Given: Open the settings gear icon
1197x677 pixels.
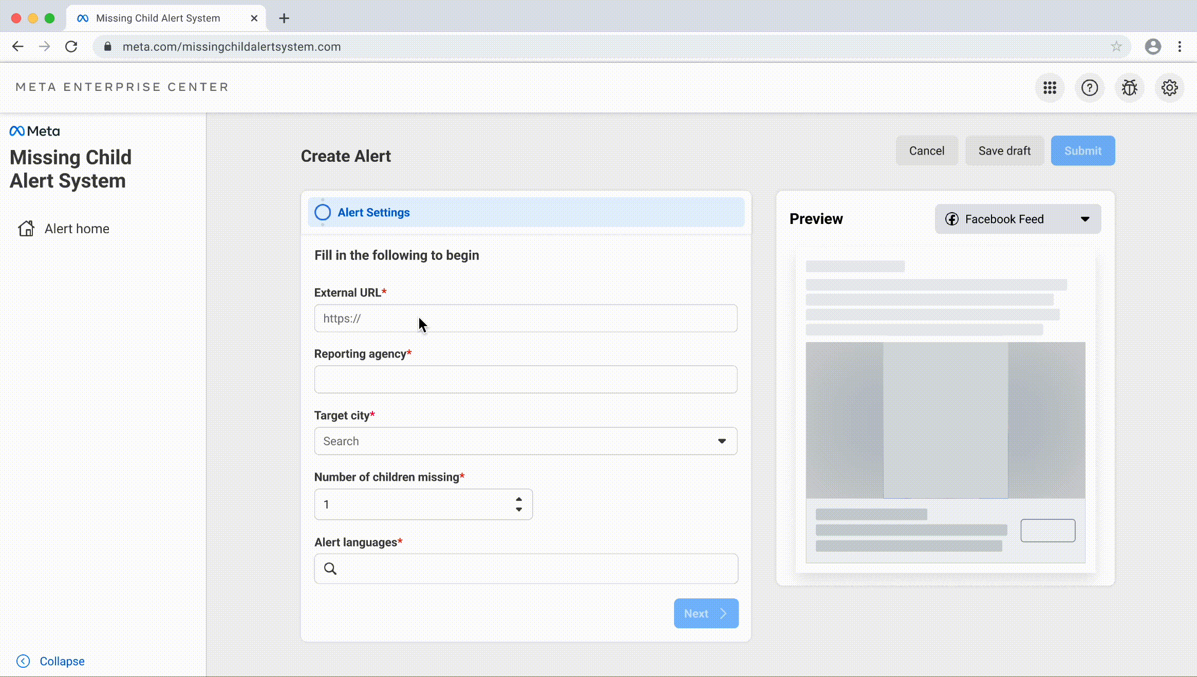Looking at the screenshot, I should click(1169, 88).
